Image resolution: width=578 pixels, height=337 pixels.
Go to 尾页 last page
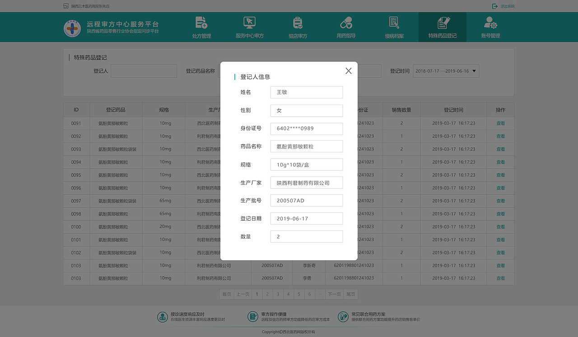tap(350, 294)
